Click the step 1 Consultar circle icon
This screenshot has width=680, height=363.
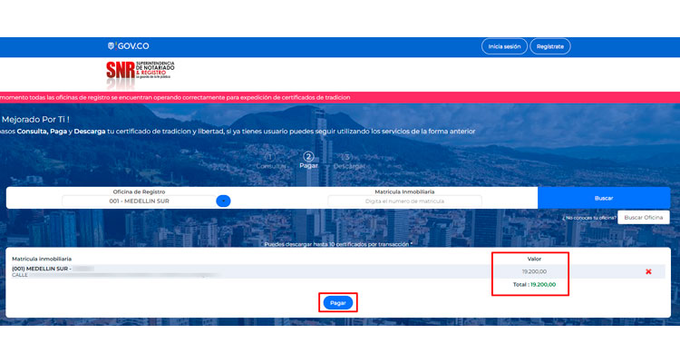(269, 156)
